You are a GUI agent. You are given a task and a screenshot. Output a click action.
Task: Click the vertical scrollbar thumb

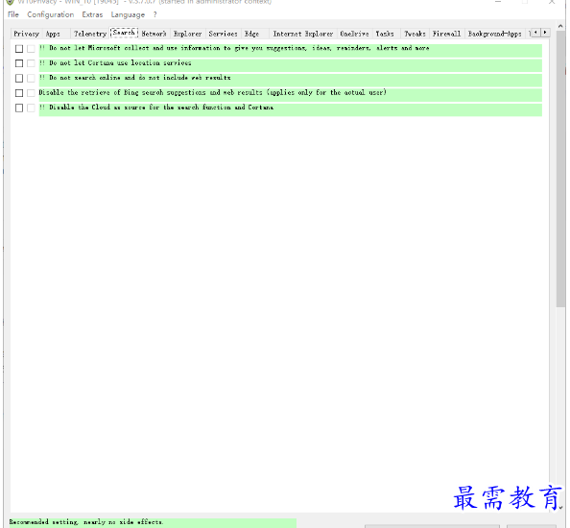tap(560, 170)
